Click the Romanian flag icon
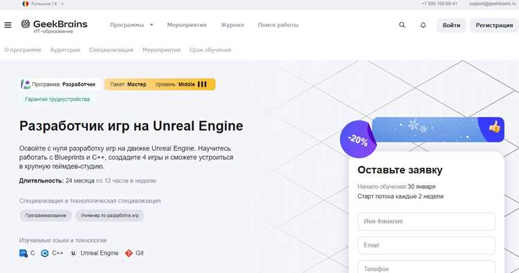Screen dimensions: 519x273 pyautogui.click(x=25, y=4)
